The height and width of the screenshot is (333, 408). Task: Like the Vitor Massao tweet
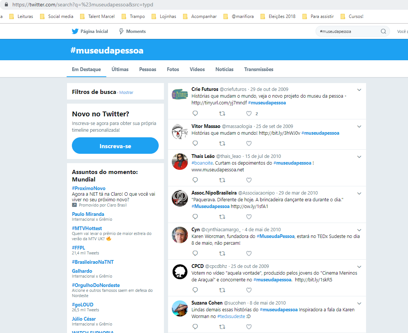point(249,143)
